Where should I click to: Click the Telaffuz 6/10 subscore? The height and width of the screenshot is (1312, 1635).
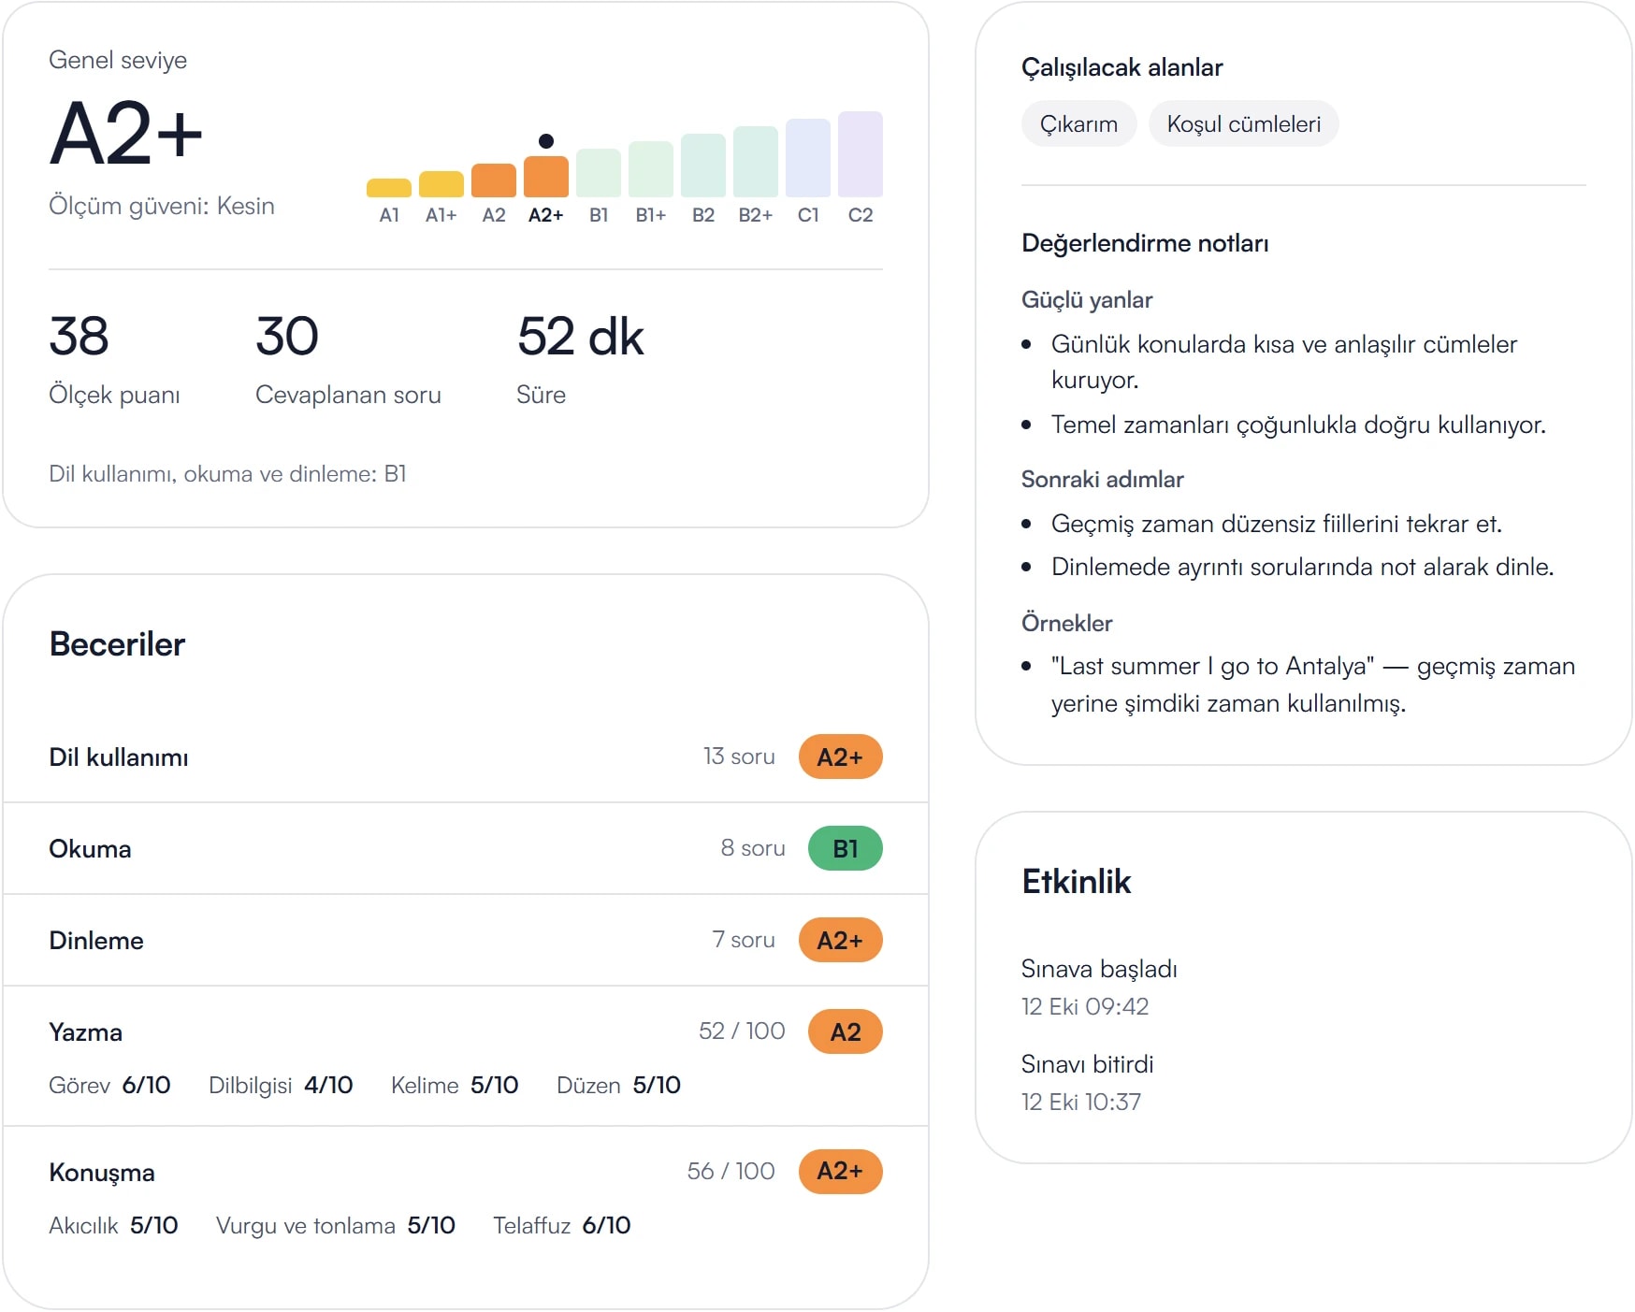pos(562,1225)
